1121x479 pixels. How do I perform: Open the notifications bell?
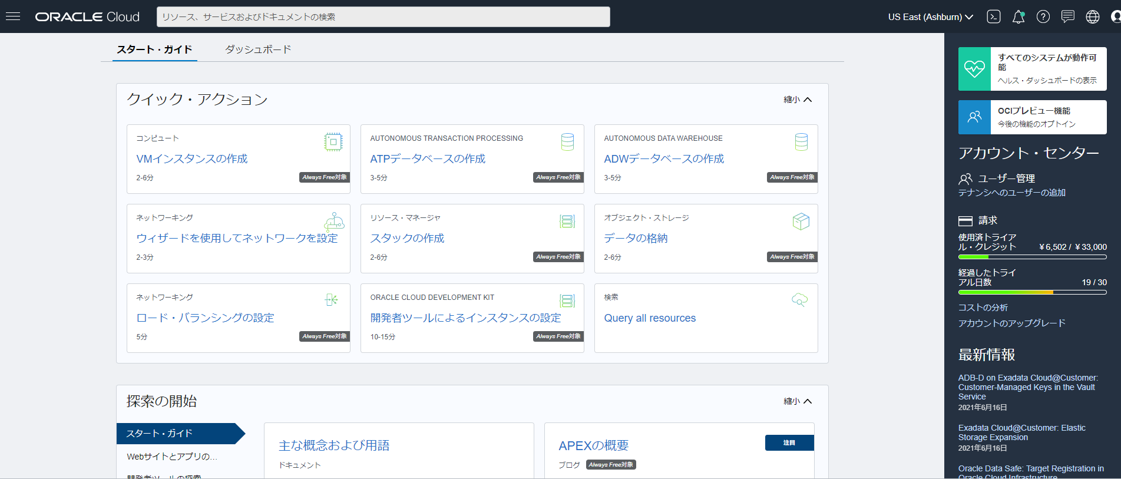point(1019,16)
